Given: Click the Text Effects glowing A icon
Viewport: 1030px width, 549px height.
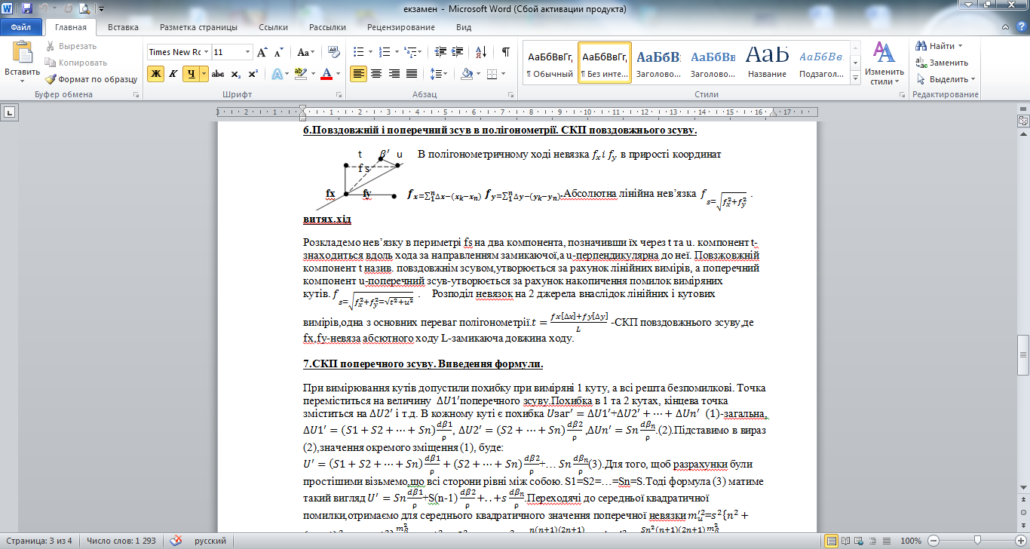Looking at the screenshot, I should tap(277, 74).
